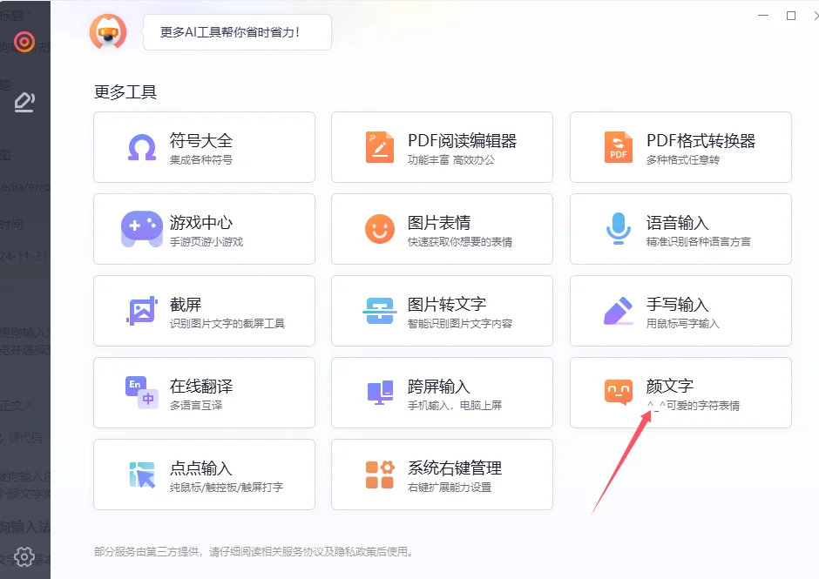Click the circular logo in sidebar
The width and height of the screenshot is (819, 579).
(x=24, y=41)
